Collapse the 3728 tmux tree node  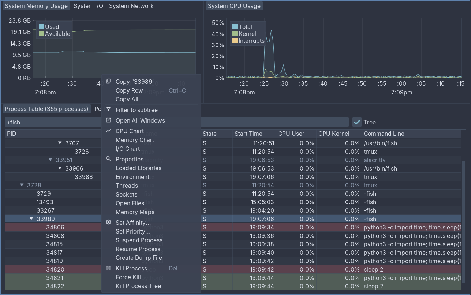22,185
